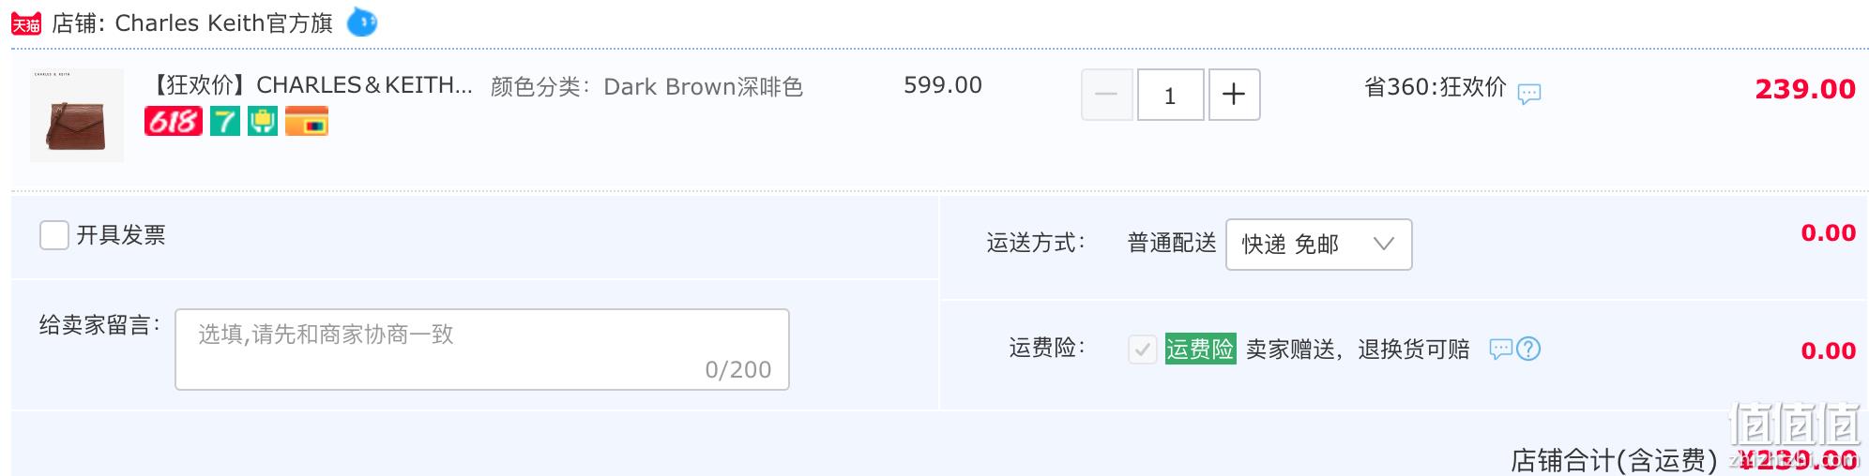The height and width of the screenshot is (476, 1869).
Task: Click the Tmall logo icon
Action: click(26, 23)
